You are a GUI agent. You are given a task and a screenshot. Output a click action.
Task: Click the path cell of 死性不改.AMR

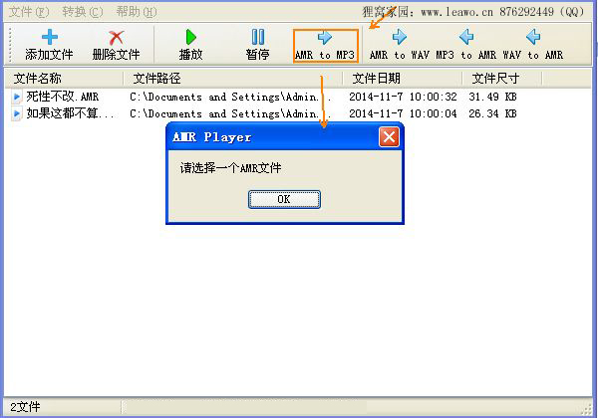point(230,97)
